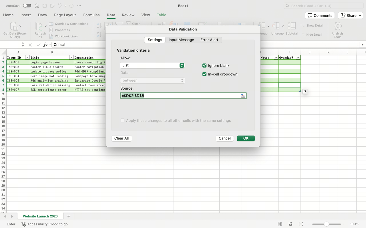
Task: Click the range selector icon in Source field
Action: coord(243,96)
